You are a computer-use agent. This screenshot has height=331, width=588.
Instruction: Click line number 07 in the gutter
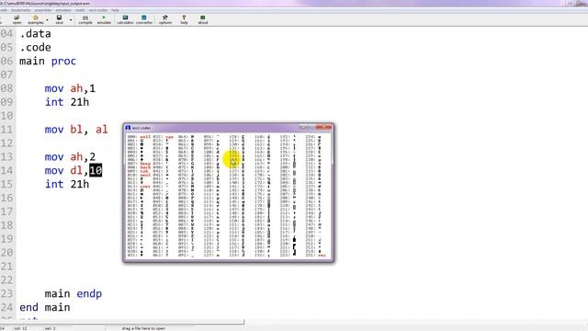6,74
